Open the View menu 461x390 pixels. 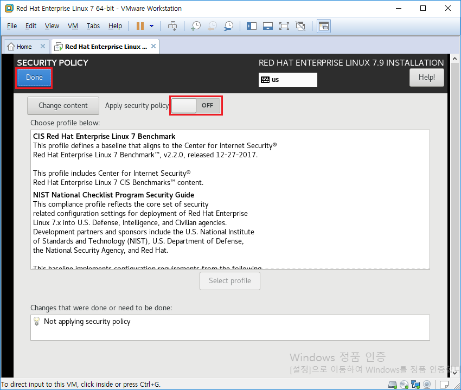point(52,26)
